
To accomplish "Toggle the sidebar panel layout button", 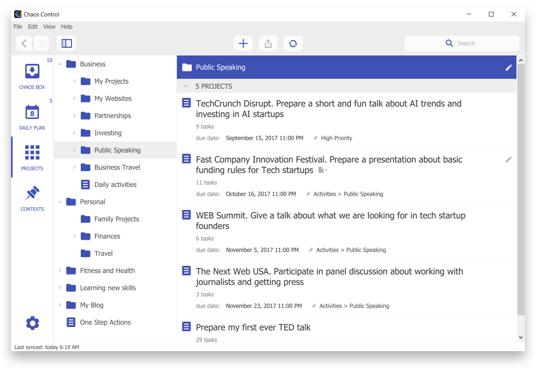I will click(67, 44).
